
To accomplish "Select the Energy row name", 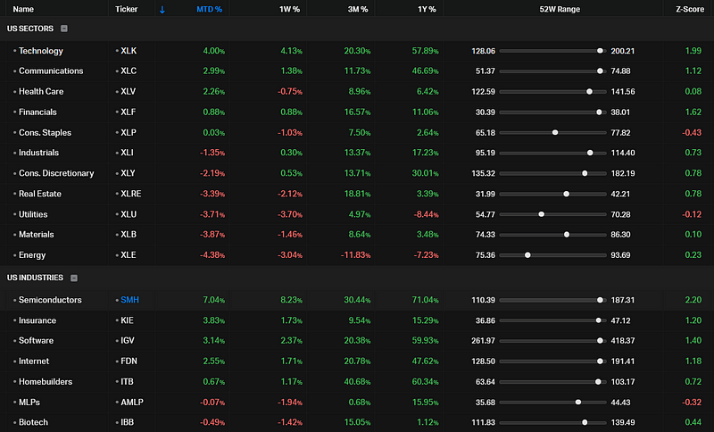I will (32, 255).
